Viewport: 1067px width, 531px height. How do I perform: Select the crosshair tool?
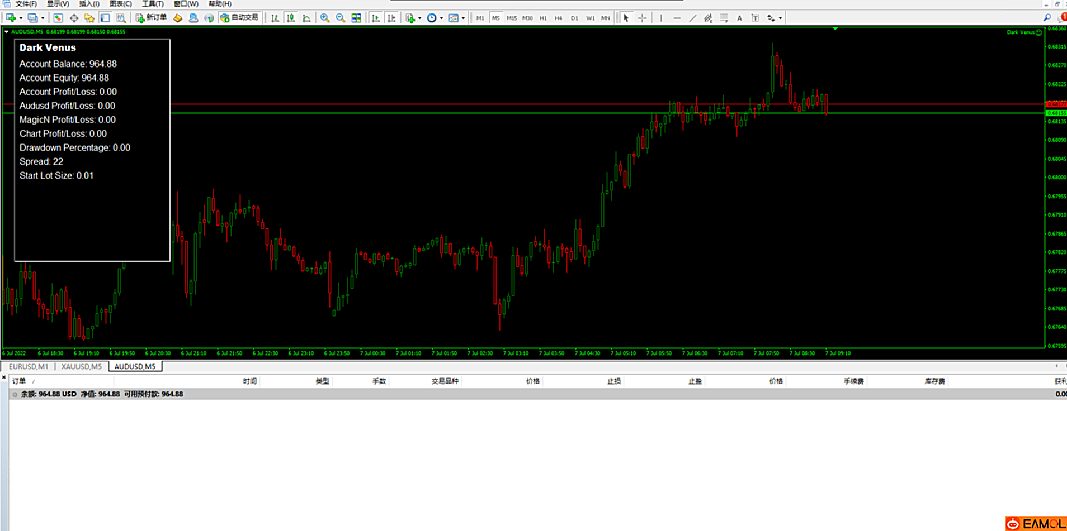pyautogui.click(x=642, y=18)
